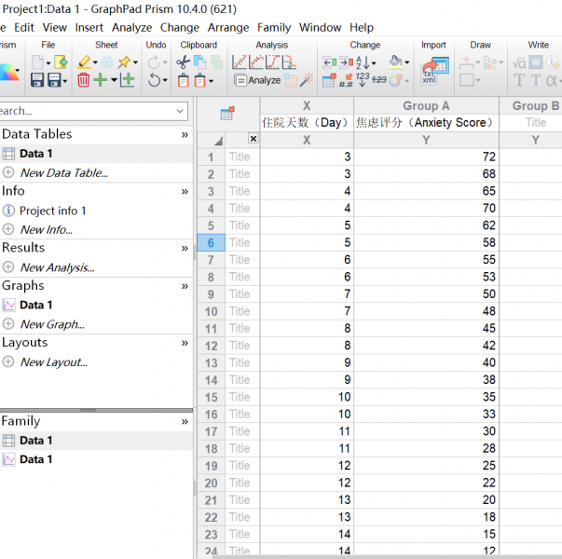562x559 pixels.
Task: Click the magic wand icon in Analysis
Action: [307, 81]
